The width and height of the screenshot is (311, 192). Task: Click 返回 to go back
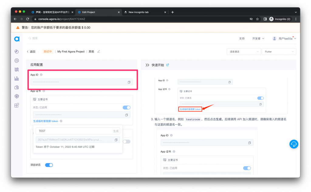pos(31,52)
